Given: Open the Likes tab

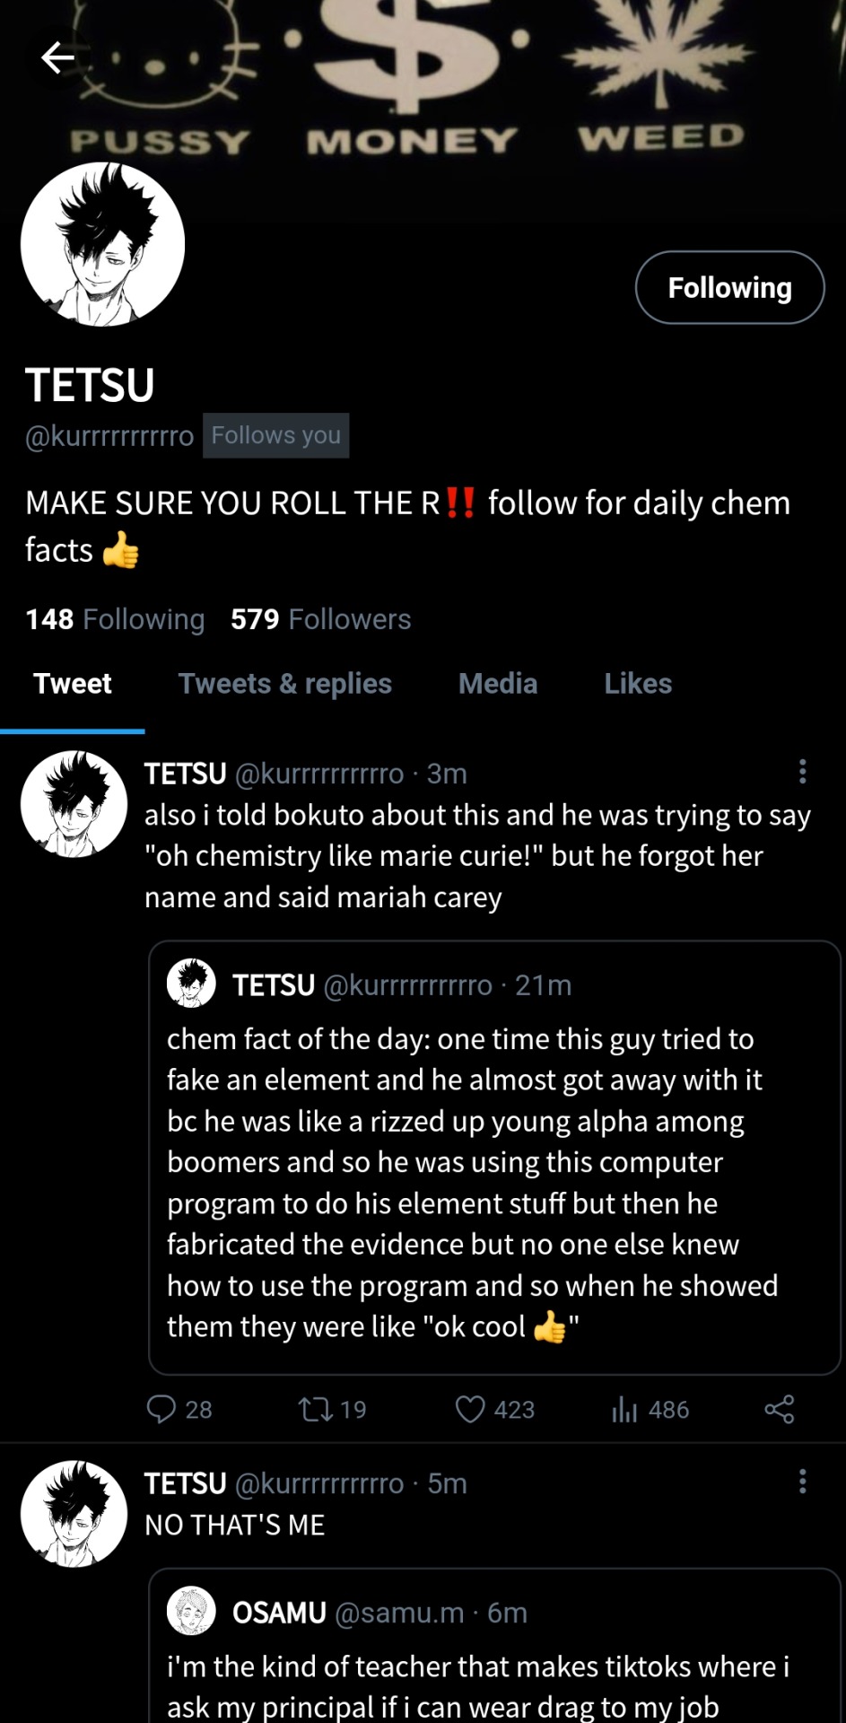Looking at the screenshot, I should tap(638, 684).
